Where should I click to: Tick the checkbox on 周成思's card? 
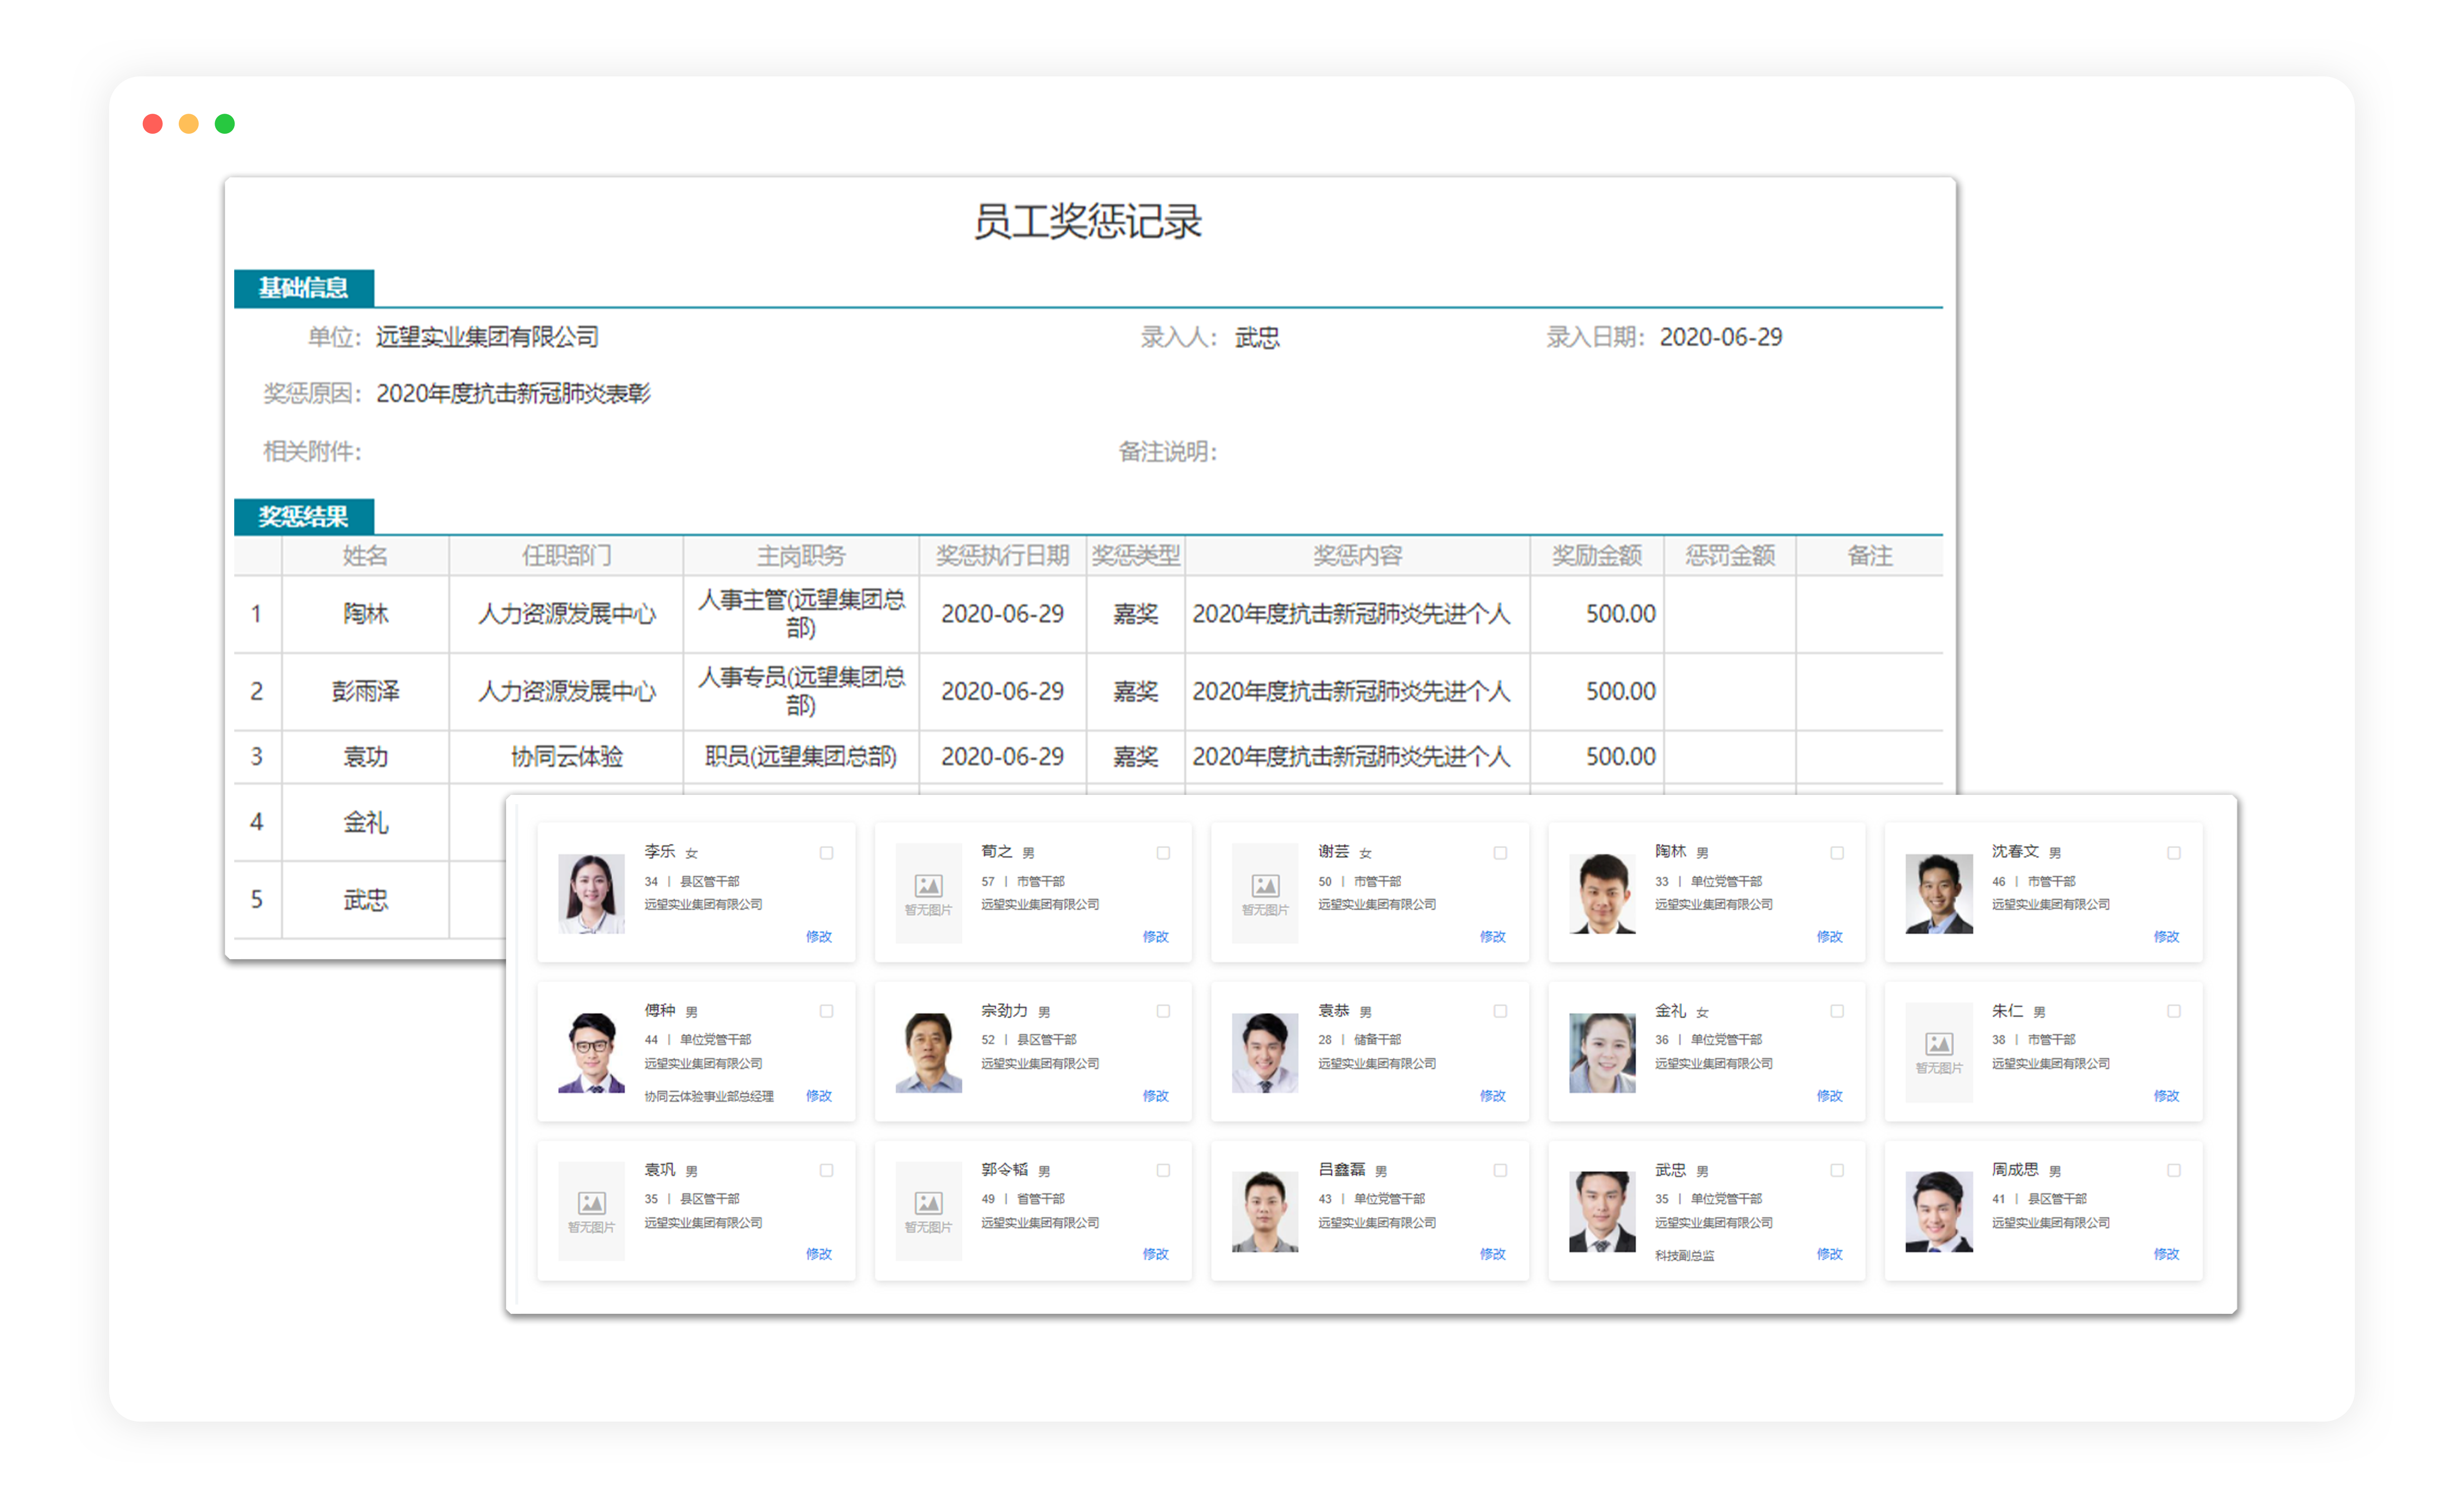tap(2174, 1170)
